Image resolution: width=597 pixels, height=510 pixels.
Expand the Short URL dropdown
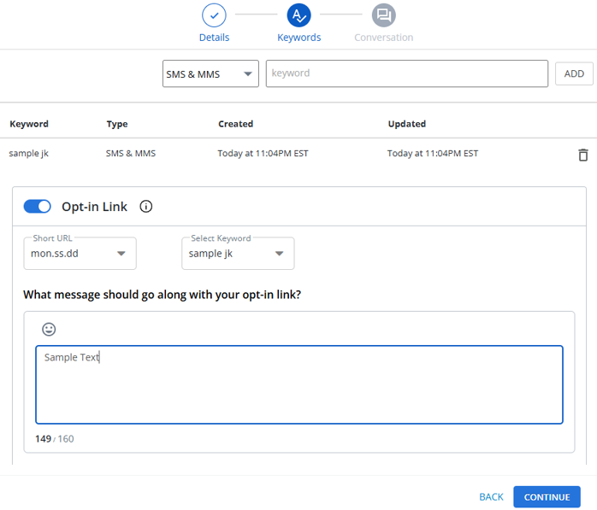80,253
